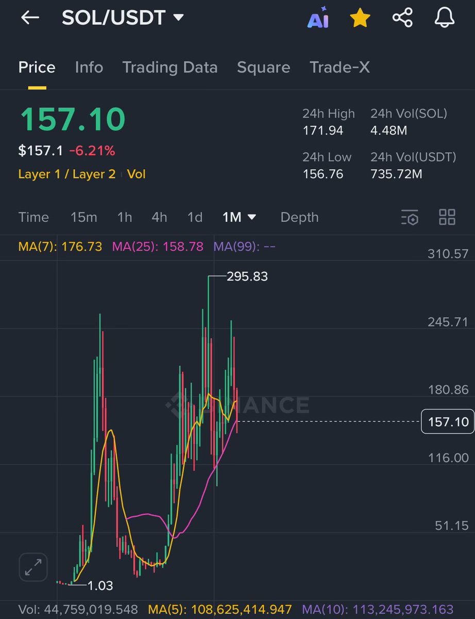Go back using the left arrow
Screen dimensions: 475x619
click(x=30, y=18)
